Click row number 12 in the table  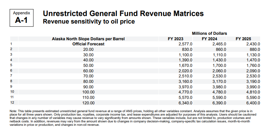12,103
